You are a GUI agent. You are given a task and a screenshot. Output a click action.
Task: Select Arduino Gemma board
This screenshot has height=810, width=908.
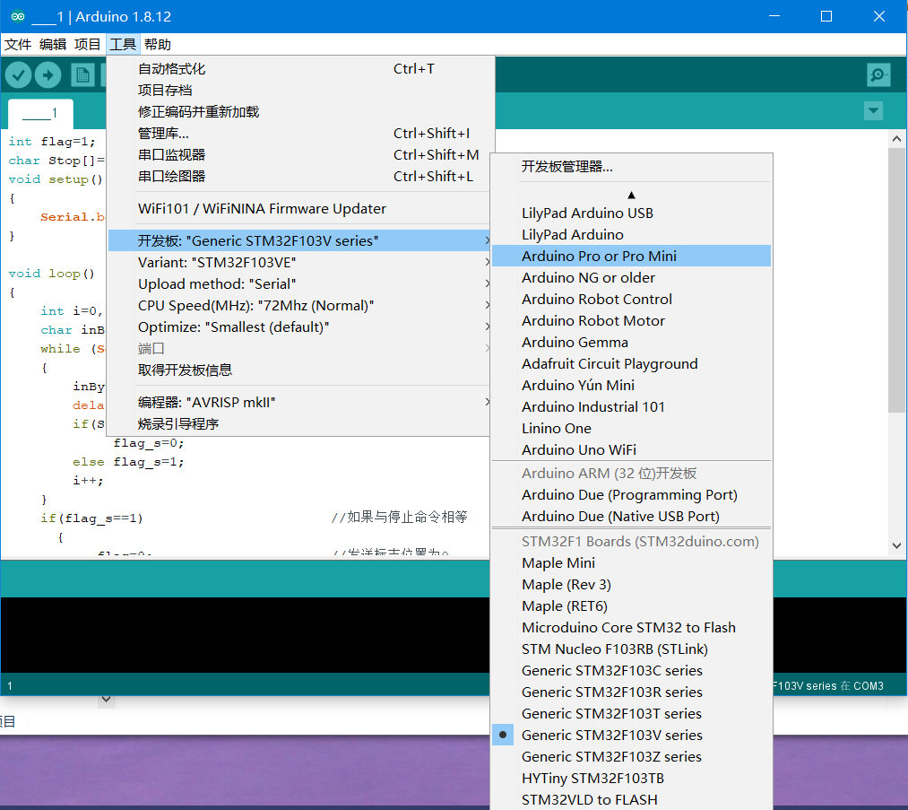(631, 342)
